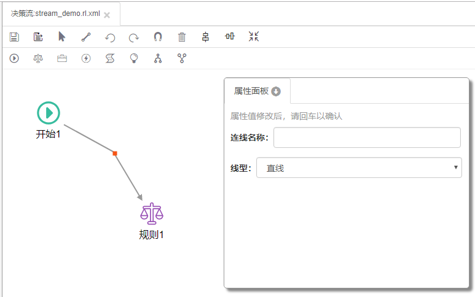The image size is (475, 297).
Task: Align selected nodes vertically centered
Action: (206, 37)
